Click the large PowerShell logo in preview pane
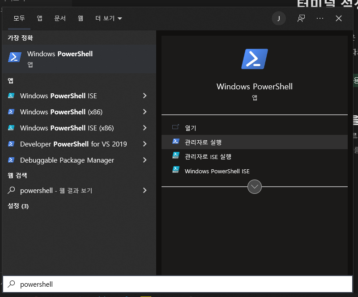 pos(254,59)
